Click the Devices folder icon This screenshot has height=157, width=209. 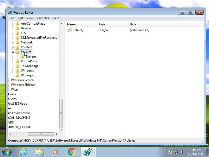pyautogui.click(x=17, y=28)
